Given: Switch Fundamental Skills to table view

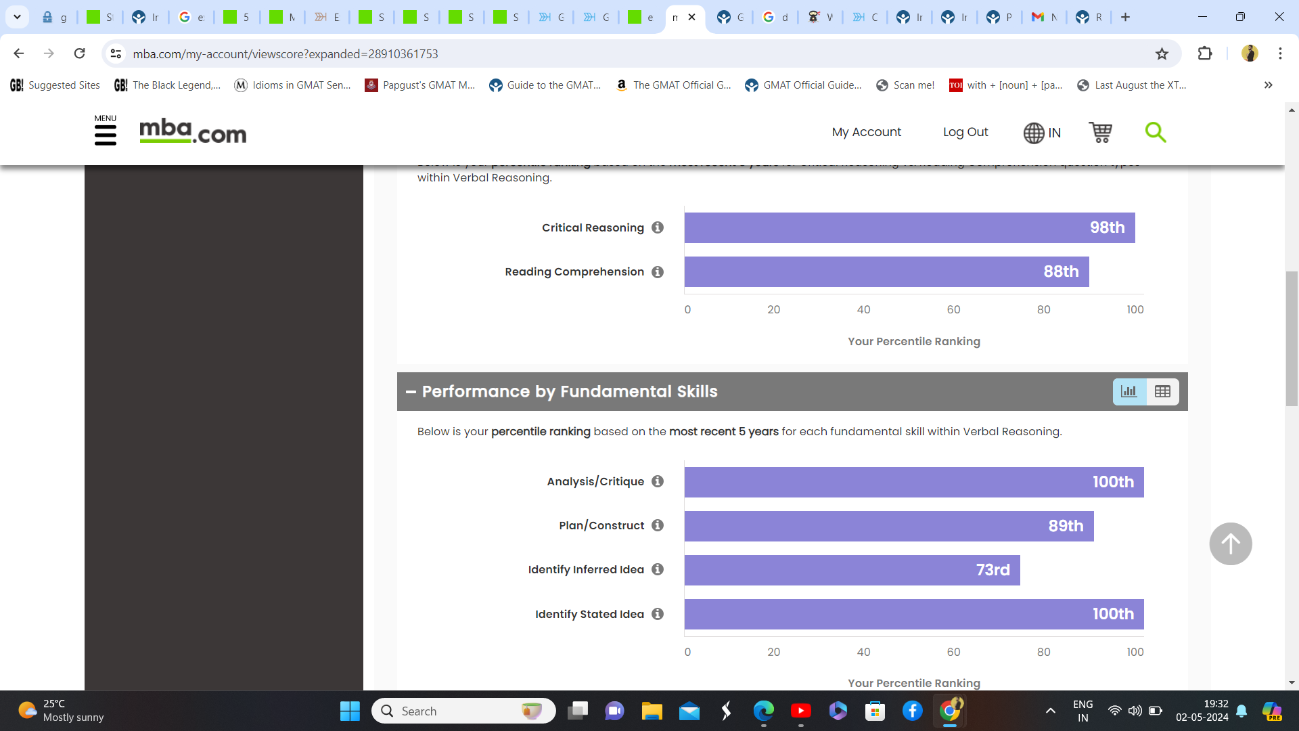Looking at the screenshot, I should click(1162, 392).
